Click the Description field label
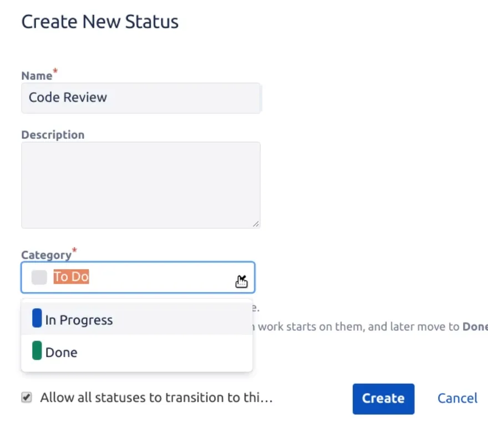Image resolution: width=488 pixels, height=422 pixels. [x=53, y=135]
